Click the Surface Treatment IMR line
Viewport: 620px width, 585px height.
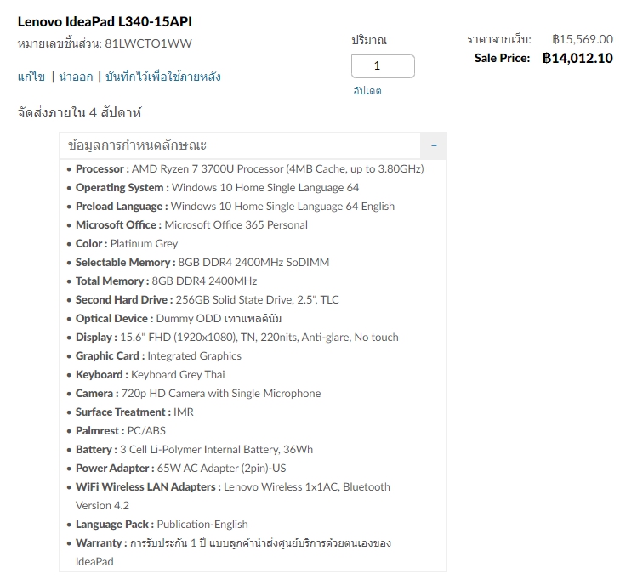tap(134, 412)
